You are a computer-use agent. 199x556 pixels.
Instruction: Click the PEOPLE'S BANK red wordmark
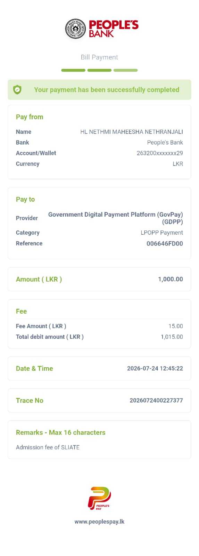point(114,29)
